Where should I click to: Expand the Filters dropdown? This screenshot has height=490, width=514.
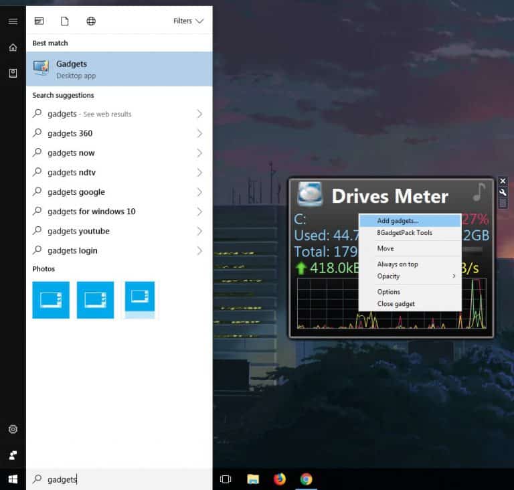[189, 21]
